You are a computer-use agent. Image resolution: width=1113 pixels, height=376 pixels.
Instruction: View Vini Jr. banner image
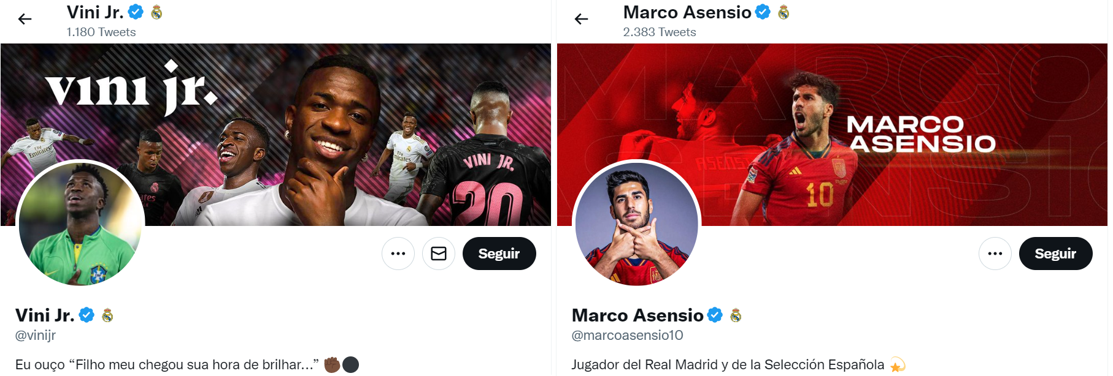tap(275, 135)
